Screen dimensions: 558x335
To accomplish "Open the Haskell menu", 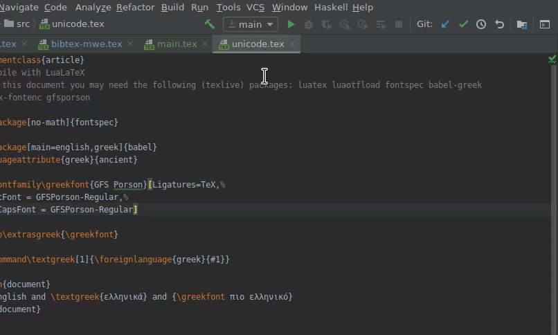I will coord(331,7).
